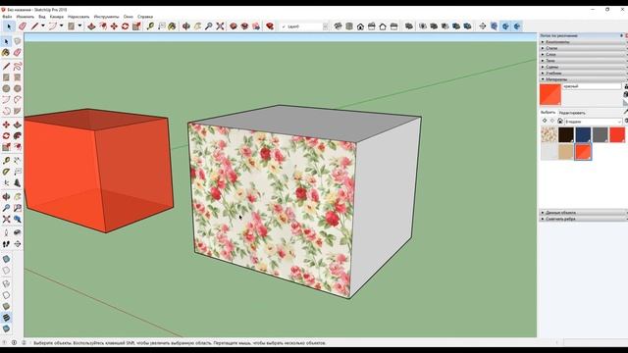This screenshot has width=628, height=353.
Task: Select the Protractor tool
Action: 6,172
